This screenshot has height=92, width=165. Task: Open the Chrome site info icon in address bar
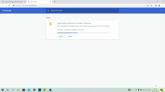[x=13, y=6]
